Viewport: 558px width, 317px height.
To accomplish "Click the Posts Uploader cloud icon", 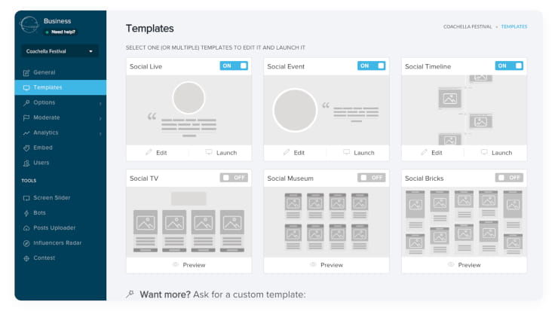I will click(26, 228).
